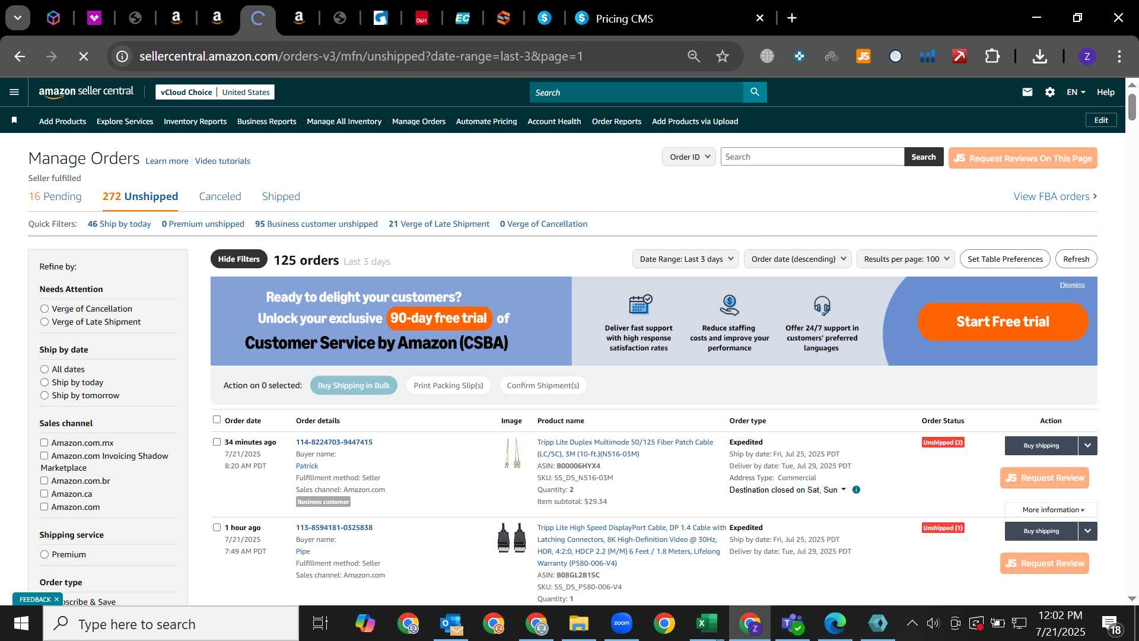
Task: Open Zoom from the taskbar
Action: [621, 623]
